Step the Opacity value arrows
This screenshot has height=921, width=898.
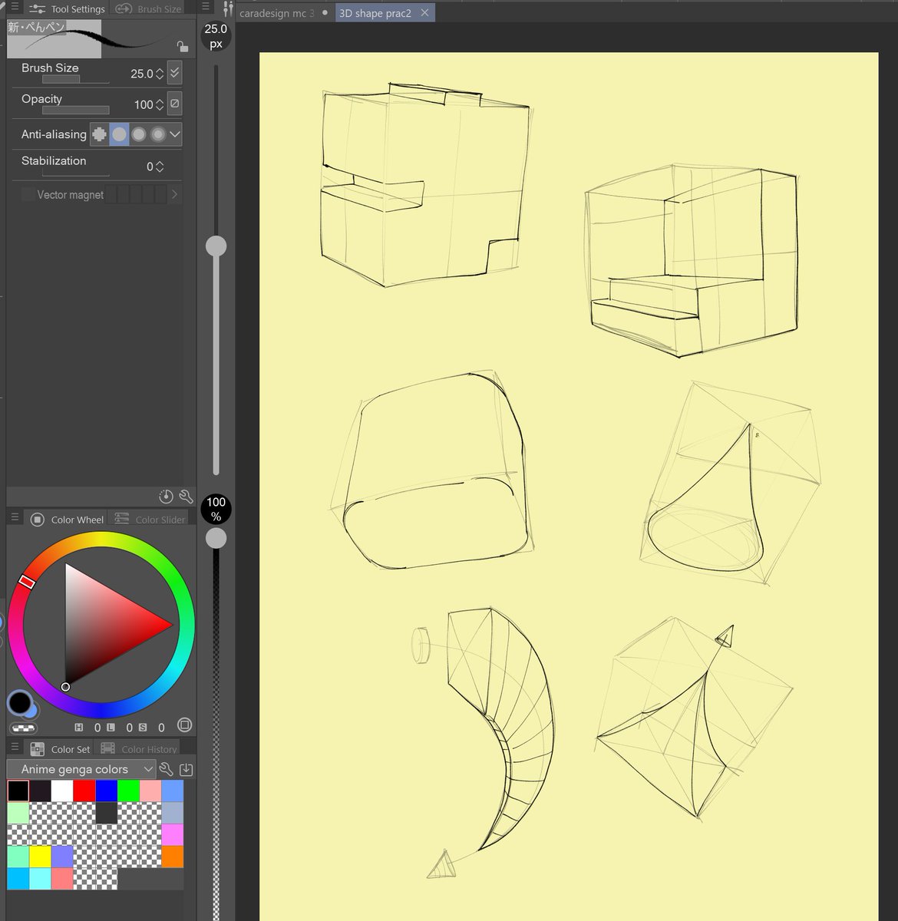tap(160, 104)
